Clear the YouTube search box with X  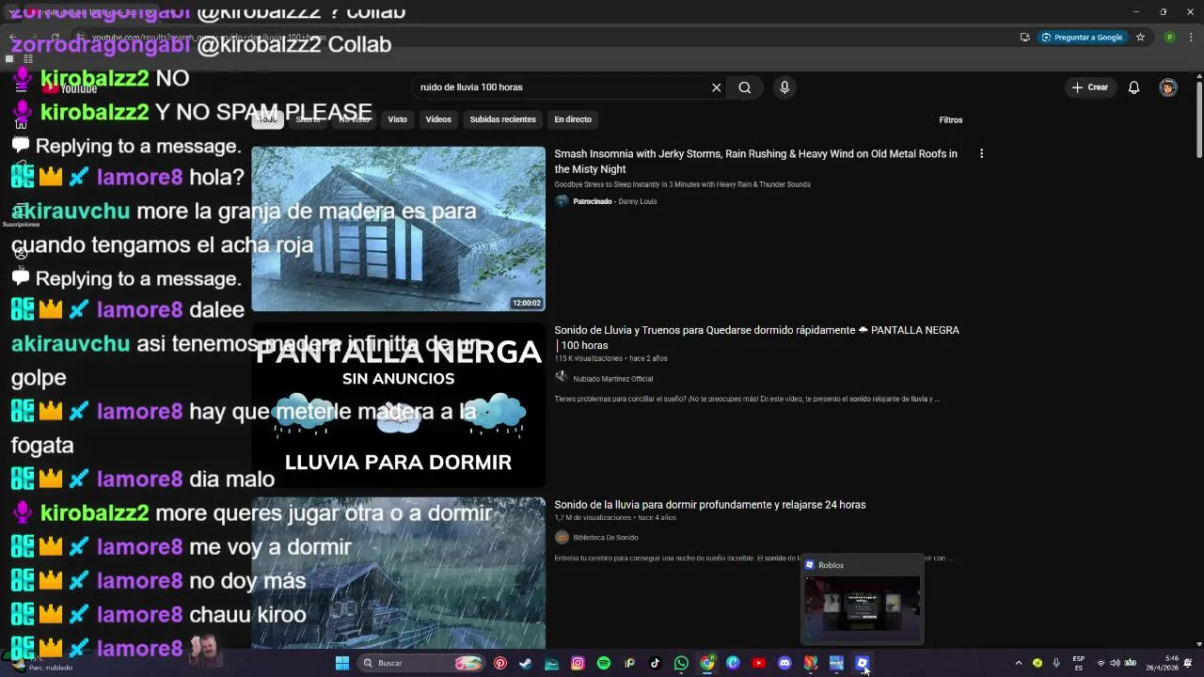[716, 87]
